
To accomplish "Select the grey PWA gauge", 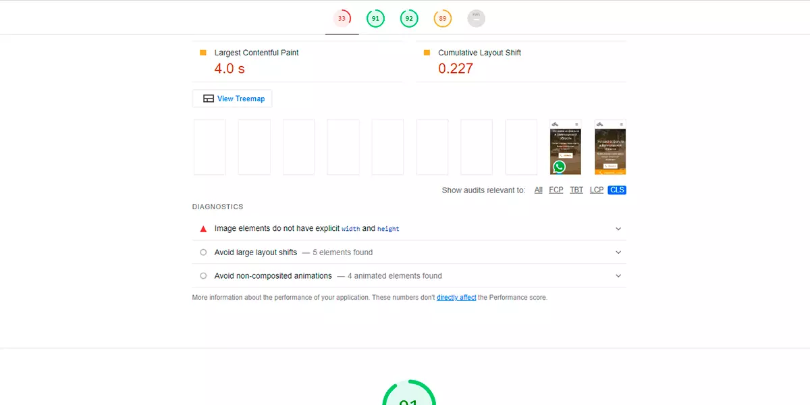I will pos(477,18).
